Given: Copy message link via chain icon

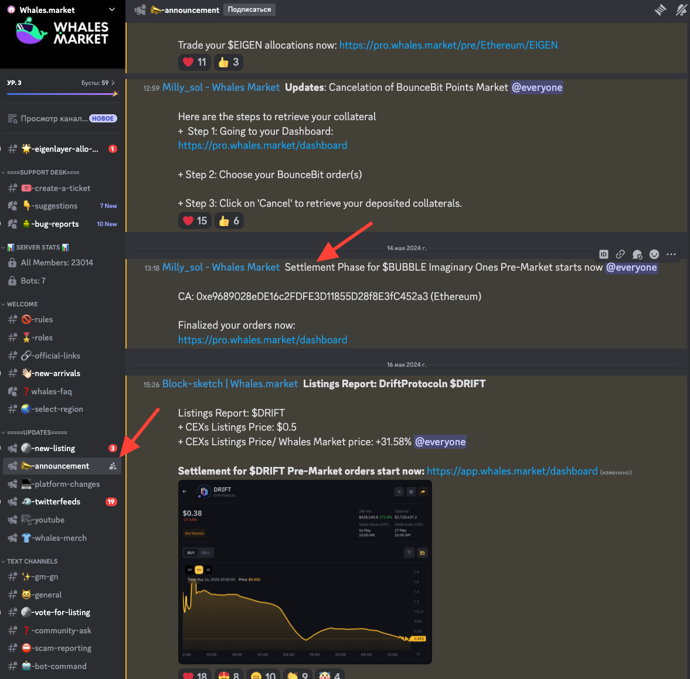Looking at the screenshot, I should click(x=620, y=254).
